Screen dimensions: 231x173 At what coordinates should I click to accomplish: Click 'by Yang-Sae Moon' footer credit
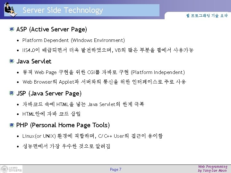(212, 170)
